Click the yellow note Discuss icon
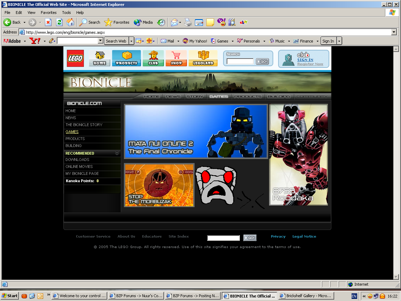Image resolution: width=401 pixels, height=301 pixels. click(210, 22)
